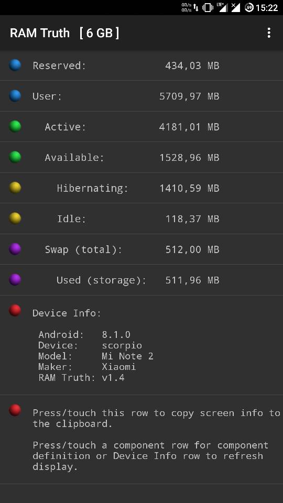Tap the green ball beside Active
The image size is (283, 503).
coord(15,126)
